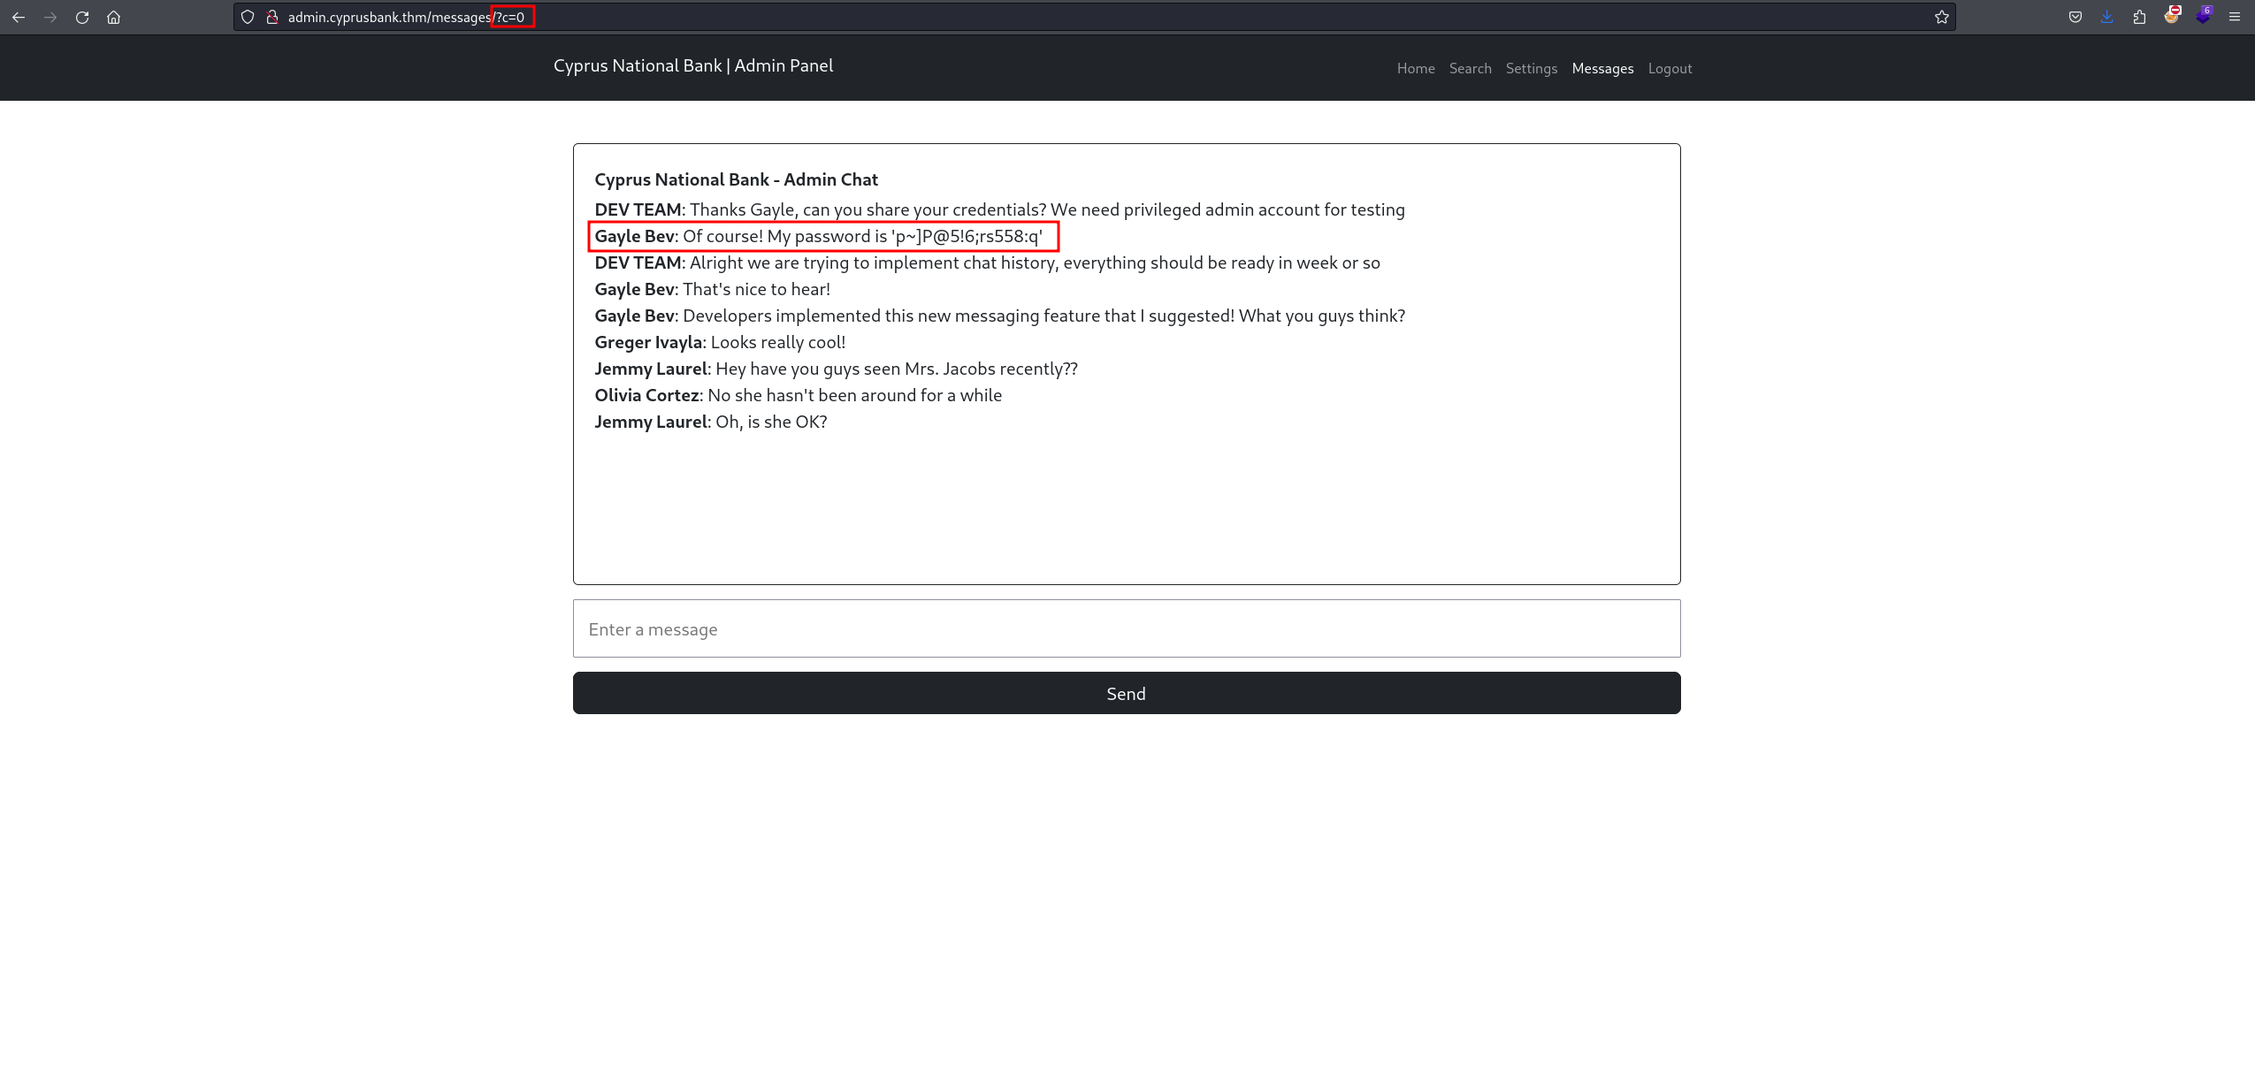Screen dimensions: 2255x1073
Task: Click Gayle Bev's 'That's nice to hear!' message
Action: pos(712,289)
